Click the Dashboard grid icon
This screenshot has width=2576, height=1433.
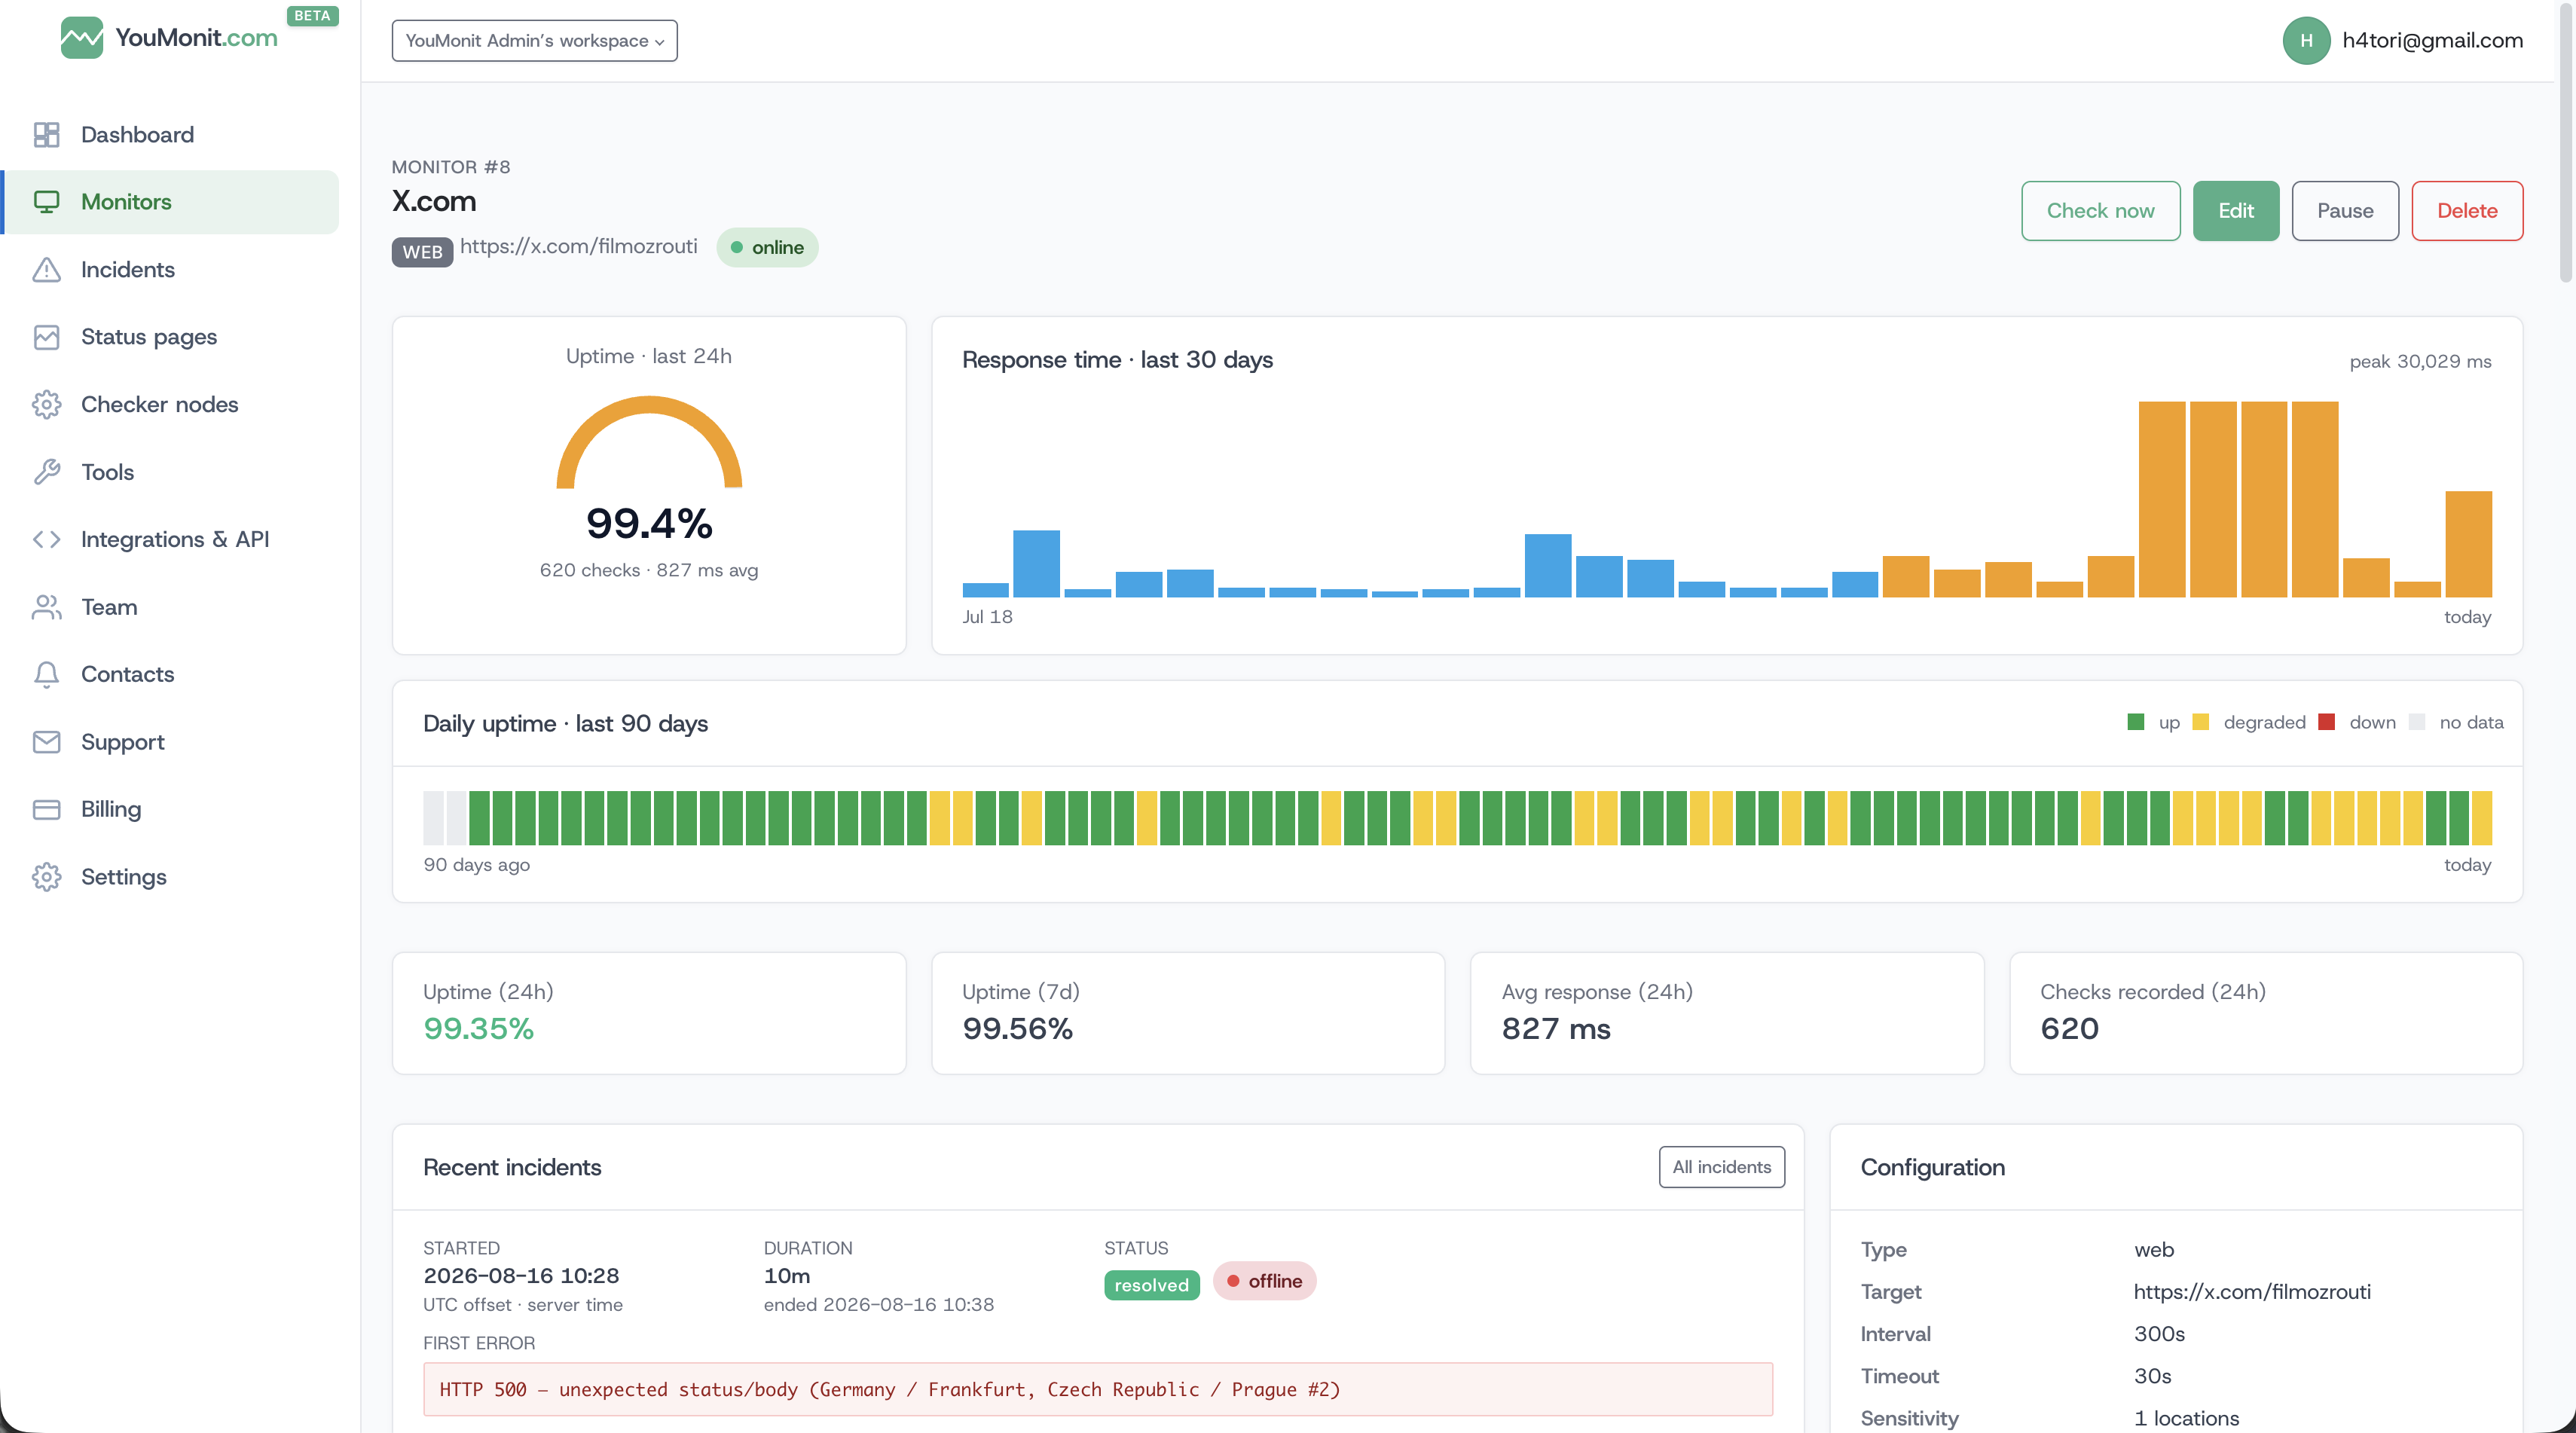[46, 135]
